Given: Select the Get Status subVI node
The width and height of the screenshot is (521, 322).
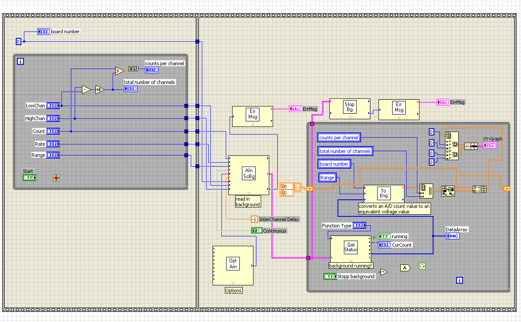Looking at the screenshot, I should 351,249.
